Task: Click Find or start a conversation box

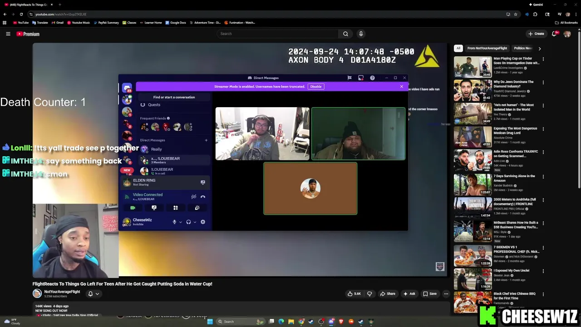Action: (x=174, y=97)
